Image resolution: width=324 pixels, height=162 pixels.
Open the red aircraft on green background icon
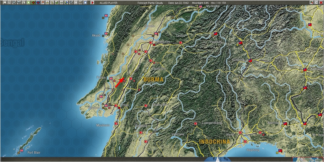click(x=33, y=3)
